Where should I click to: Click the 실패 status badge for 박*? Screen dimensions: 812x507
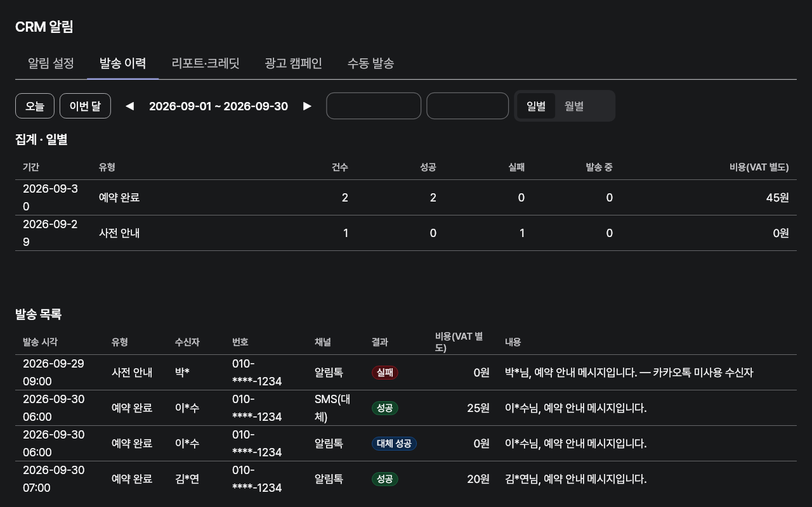tap(384, 373)
